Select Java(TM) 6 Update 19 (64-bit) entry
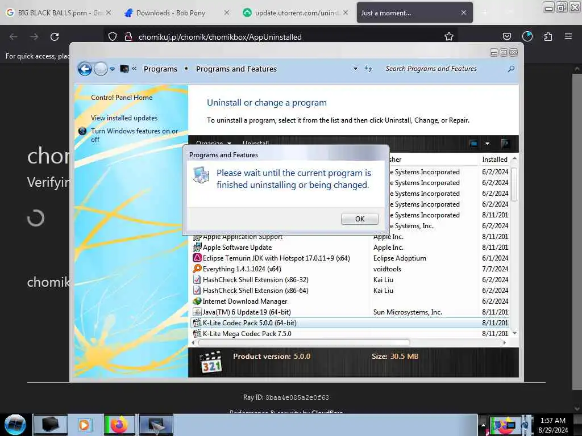582x436 pixels. pos(351,312)
